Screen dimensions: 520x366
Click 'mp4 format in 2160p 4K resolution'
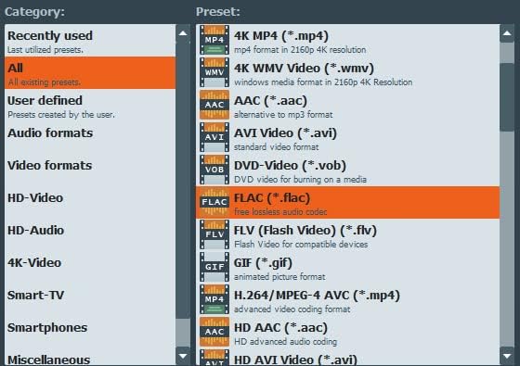pyautogui.click(x=300, y=50)
